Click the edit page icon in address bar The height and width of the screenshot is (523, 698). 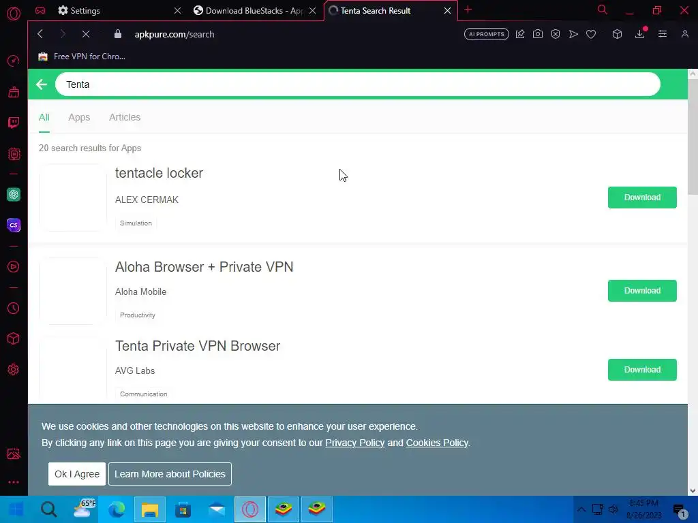520,34
